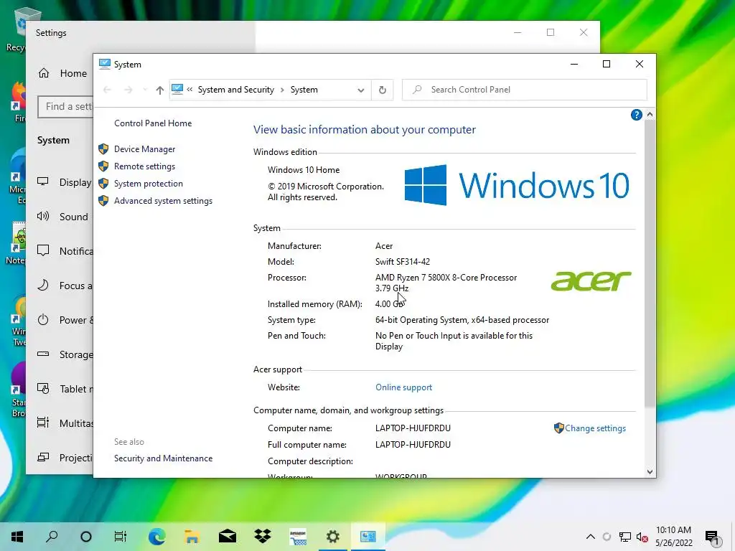Viewport: 735px width, 551px height.
Task: Open Security and Maintenance link
Action: pyautogui.click(x=163, y=458)
